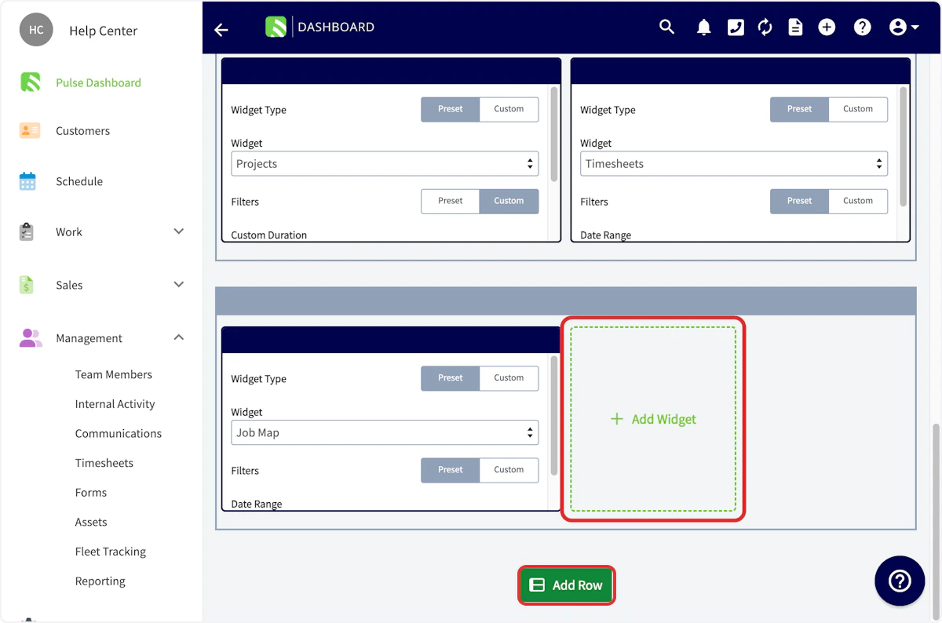This screenshot has width=942, height=623.
Task: Go to Customers section
Action: pos(82,131)
